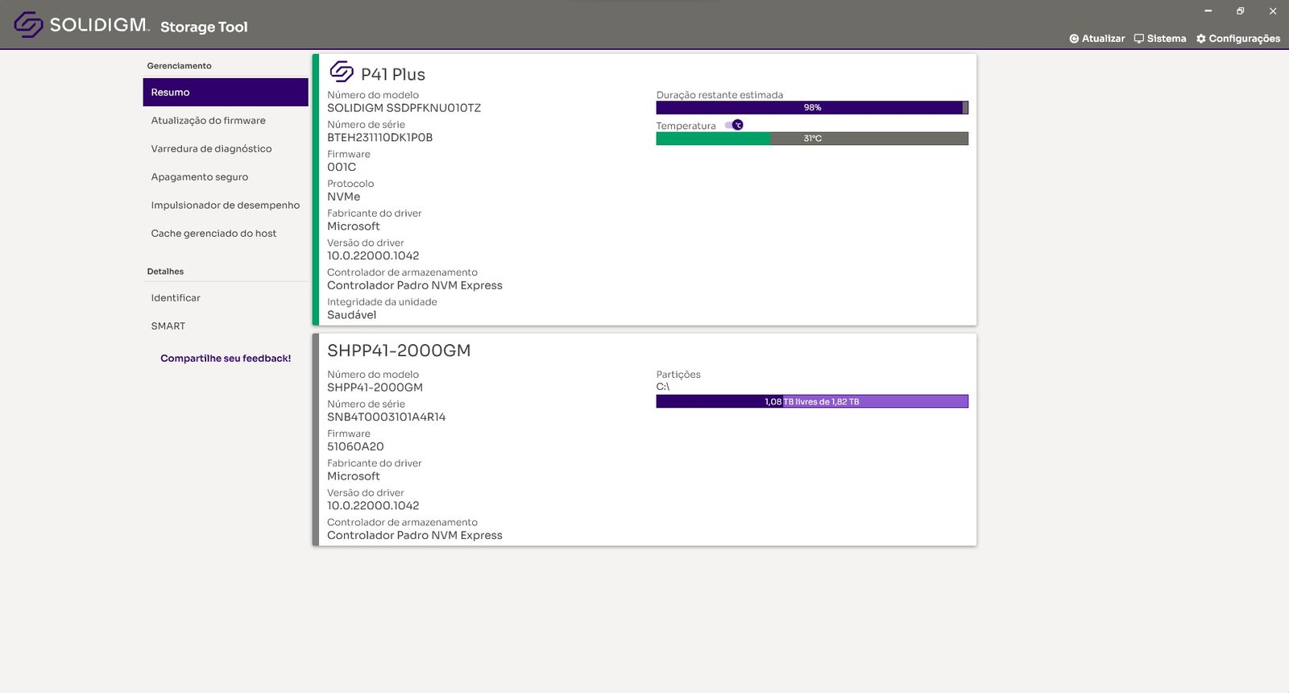Click the refresh icon beside Atualizar

(1074, 39)
